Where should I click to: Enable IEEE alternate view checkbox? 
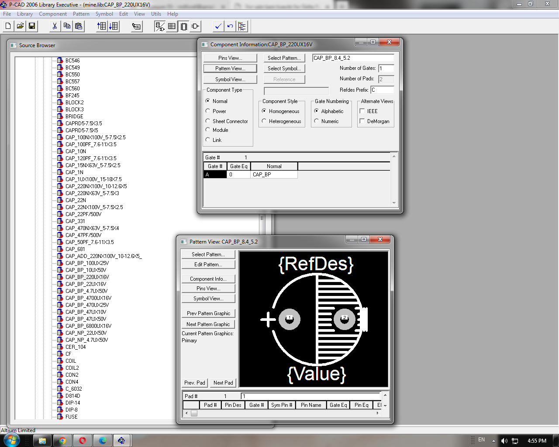[362, 111]
